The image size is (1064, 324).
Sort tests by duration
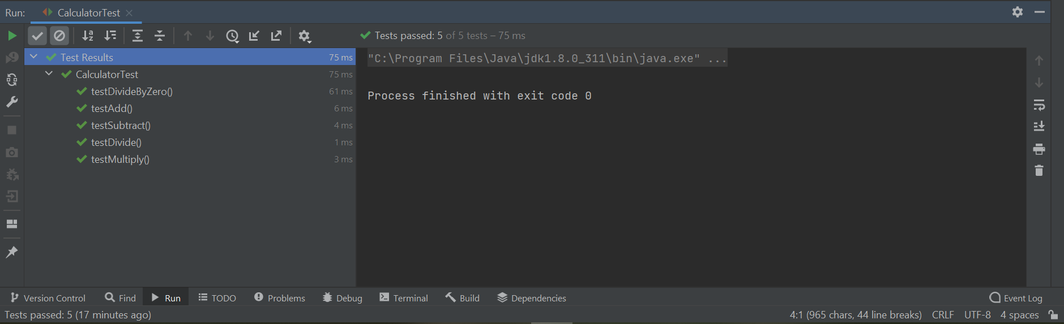[x=110, y=36]
